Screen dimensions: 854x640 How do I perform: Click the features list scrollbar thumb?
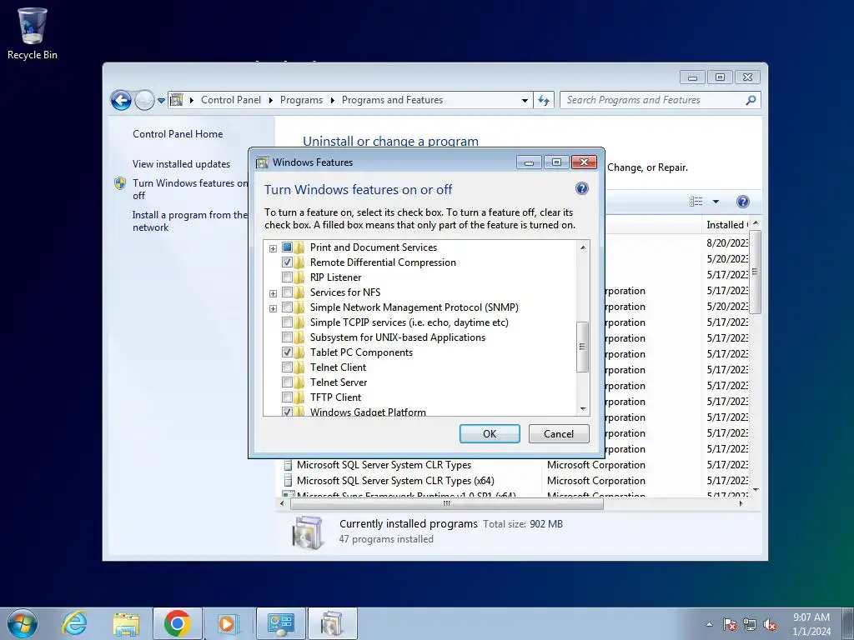point(582,347)
